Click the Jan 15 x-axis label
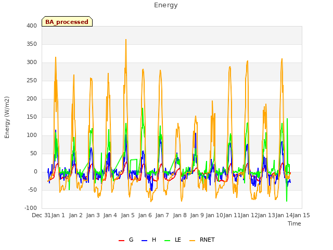Viewport: 333px width, 250px height. coord(301,215)
